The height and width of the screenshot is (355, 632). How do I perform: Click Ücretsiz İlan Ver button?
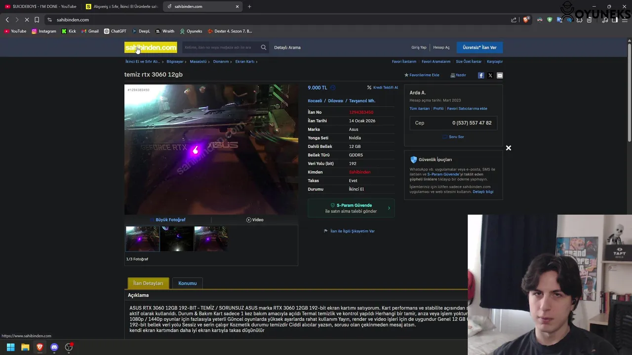479,47
